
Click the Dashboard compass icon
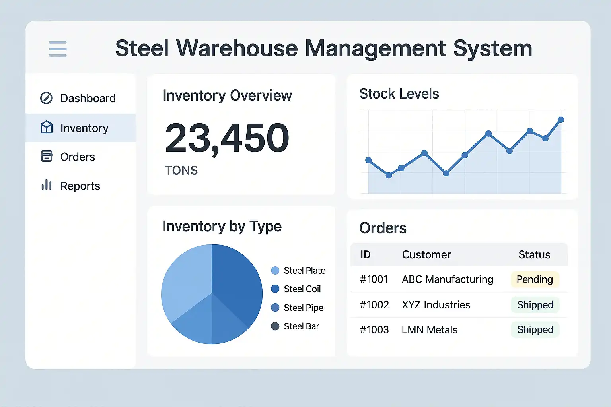47,98
